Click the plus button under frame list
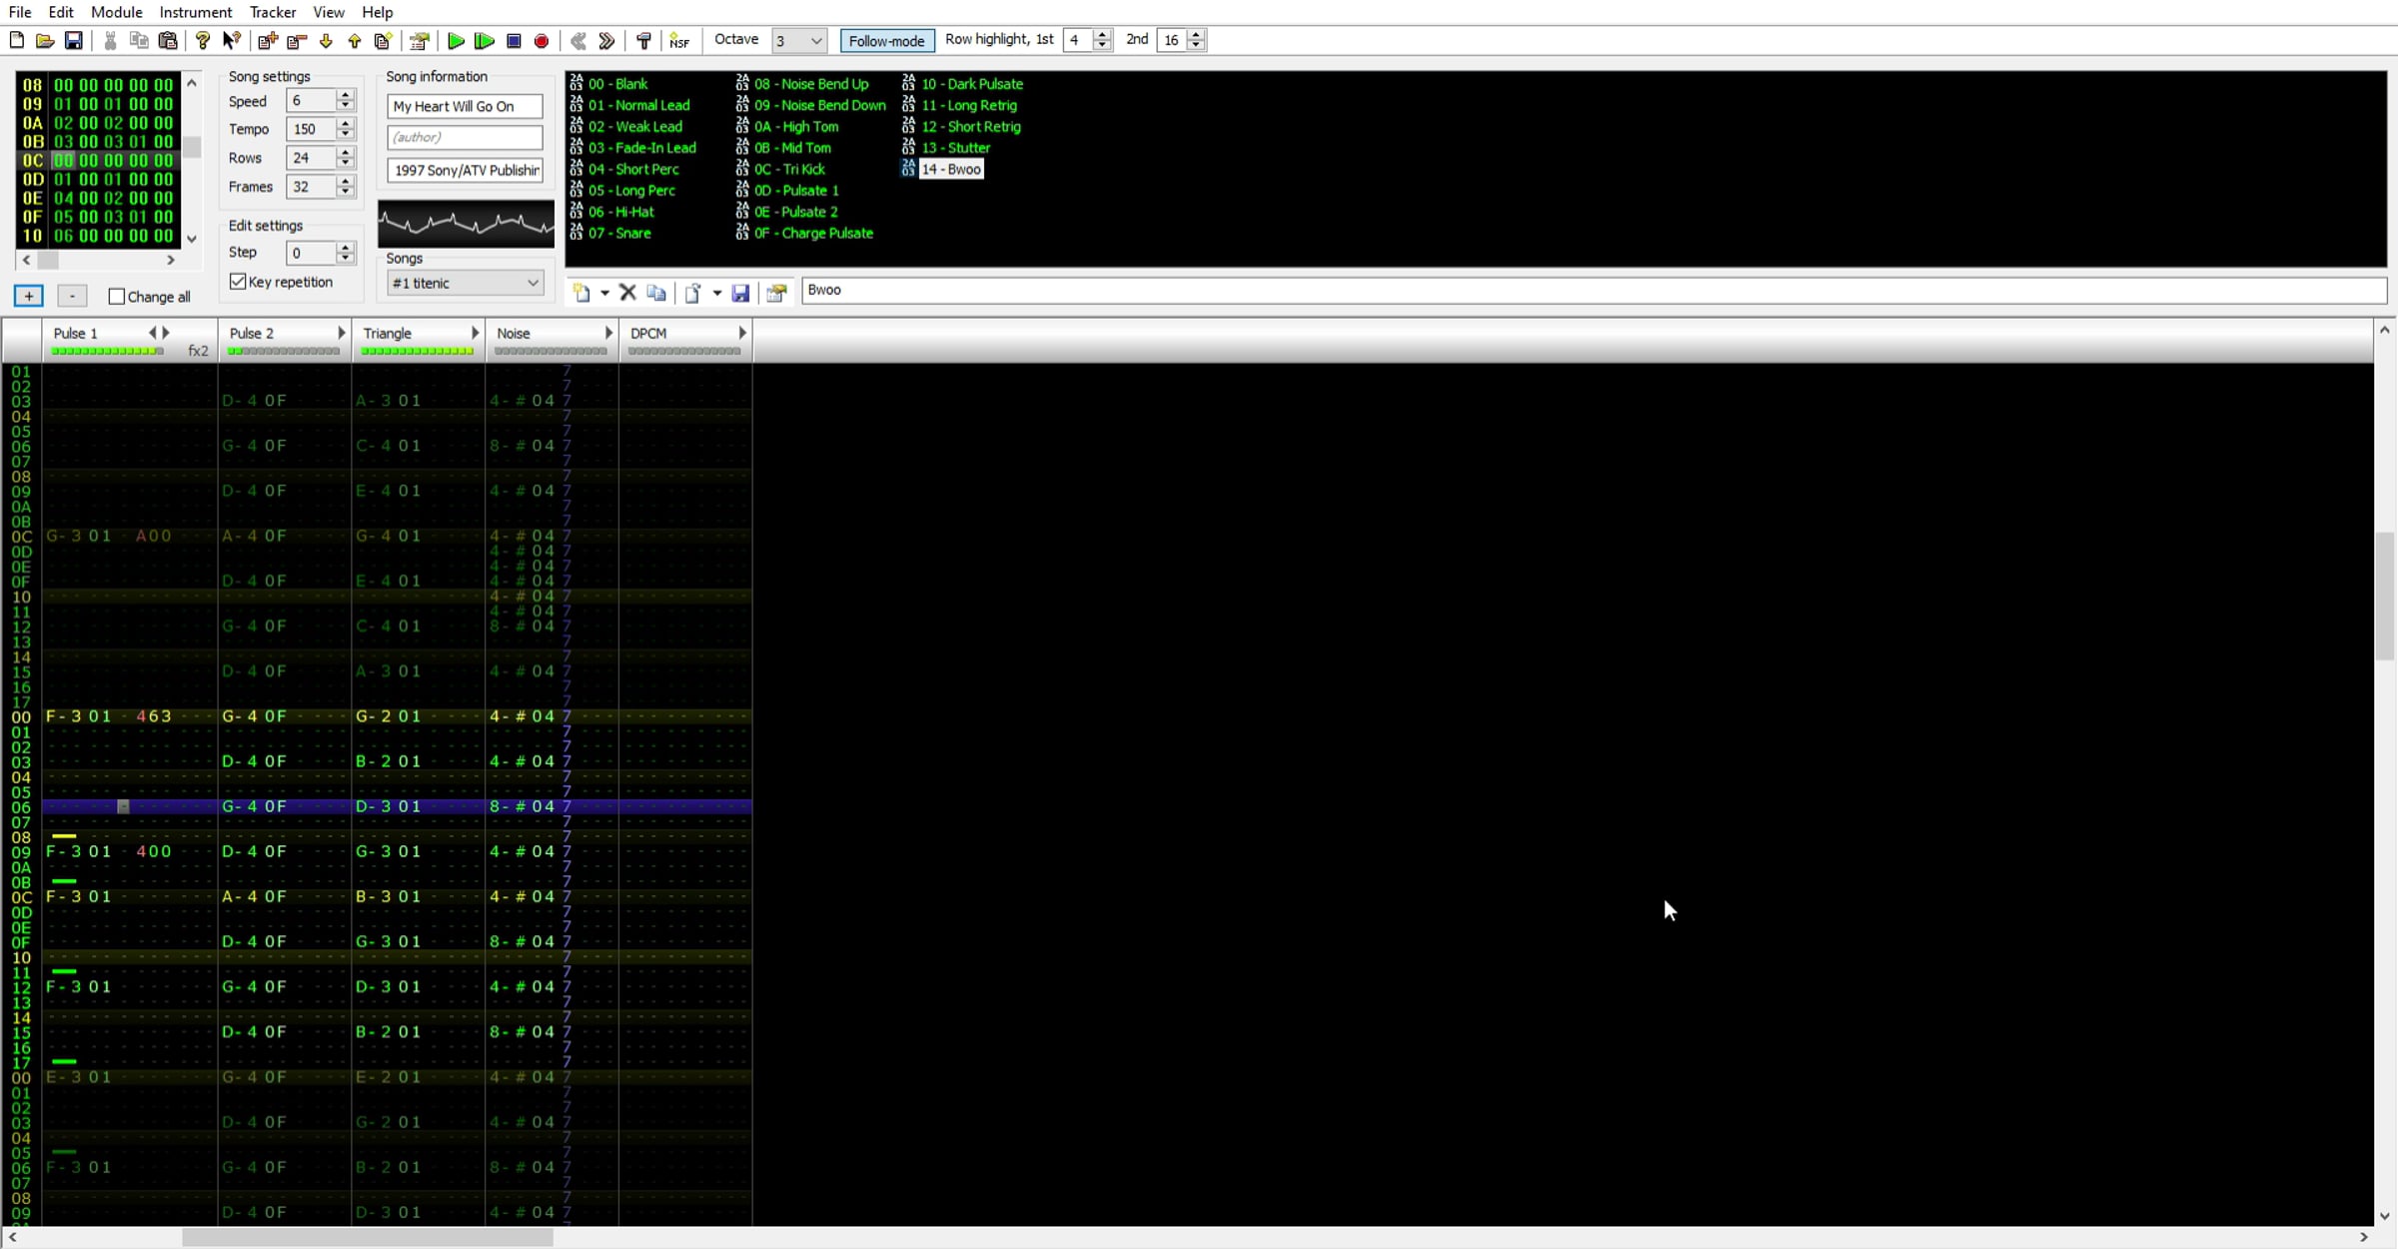Viewport: 2398px width, 1249px height. click(28, 296)
